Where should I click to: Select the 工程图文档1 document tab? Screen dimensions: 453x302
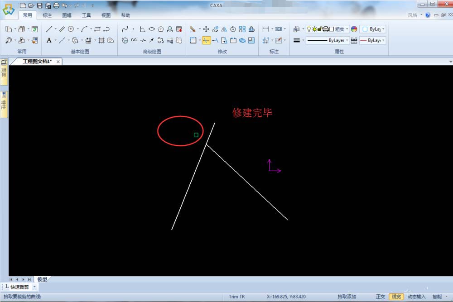pyautogui.click(x=37, y=62)
